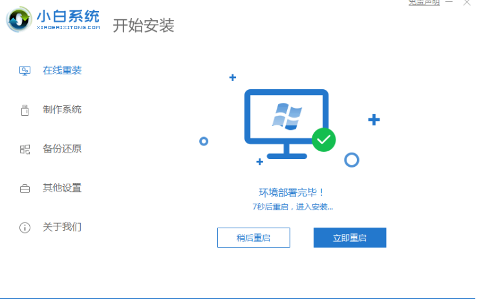Open 其他设置 from the sidebar
This screenshot has width=485, height=300.
coord(62,187)
